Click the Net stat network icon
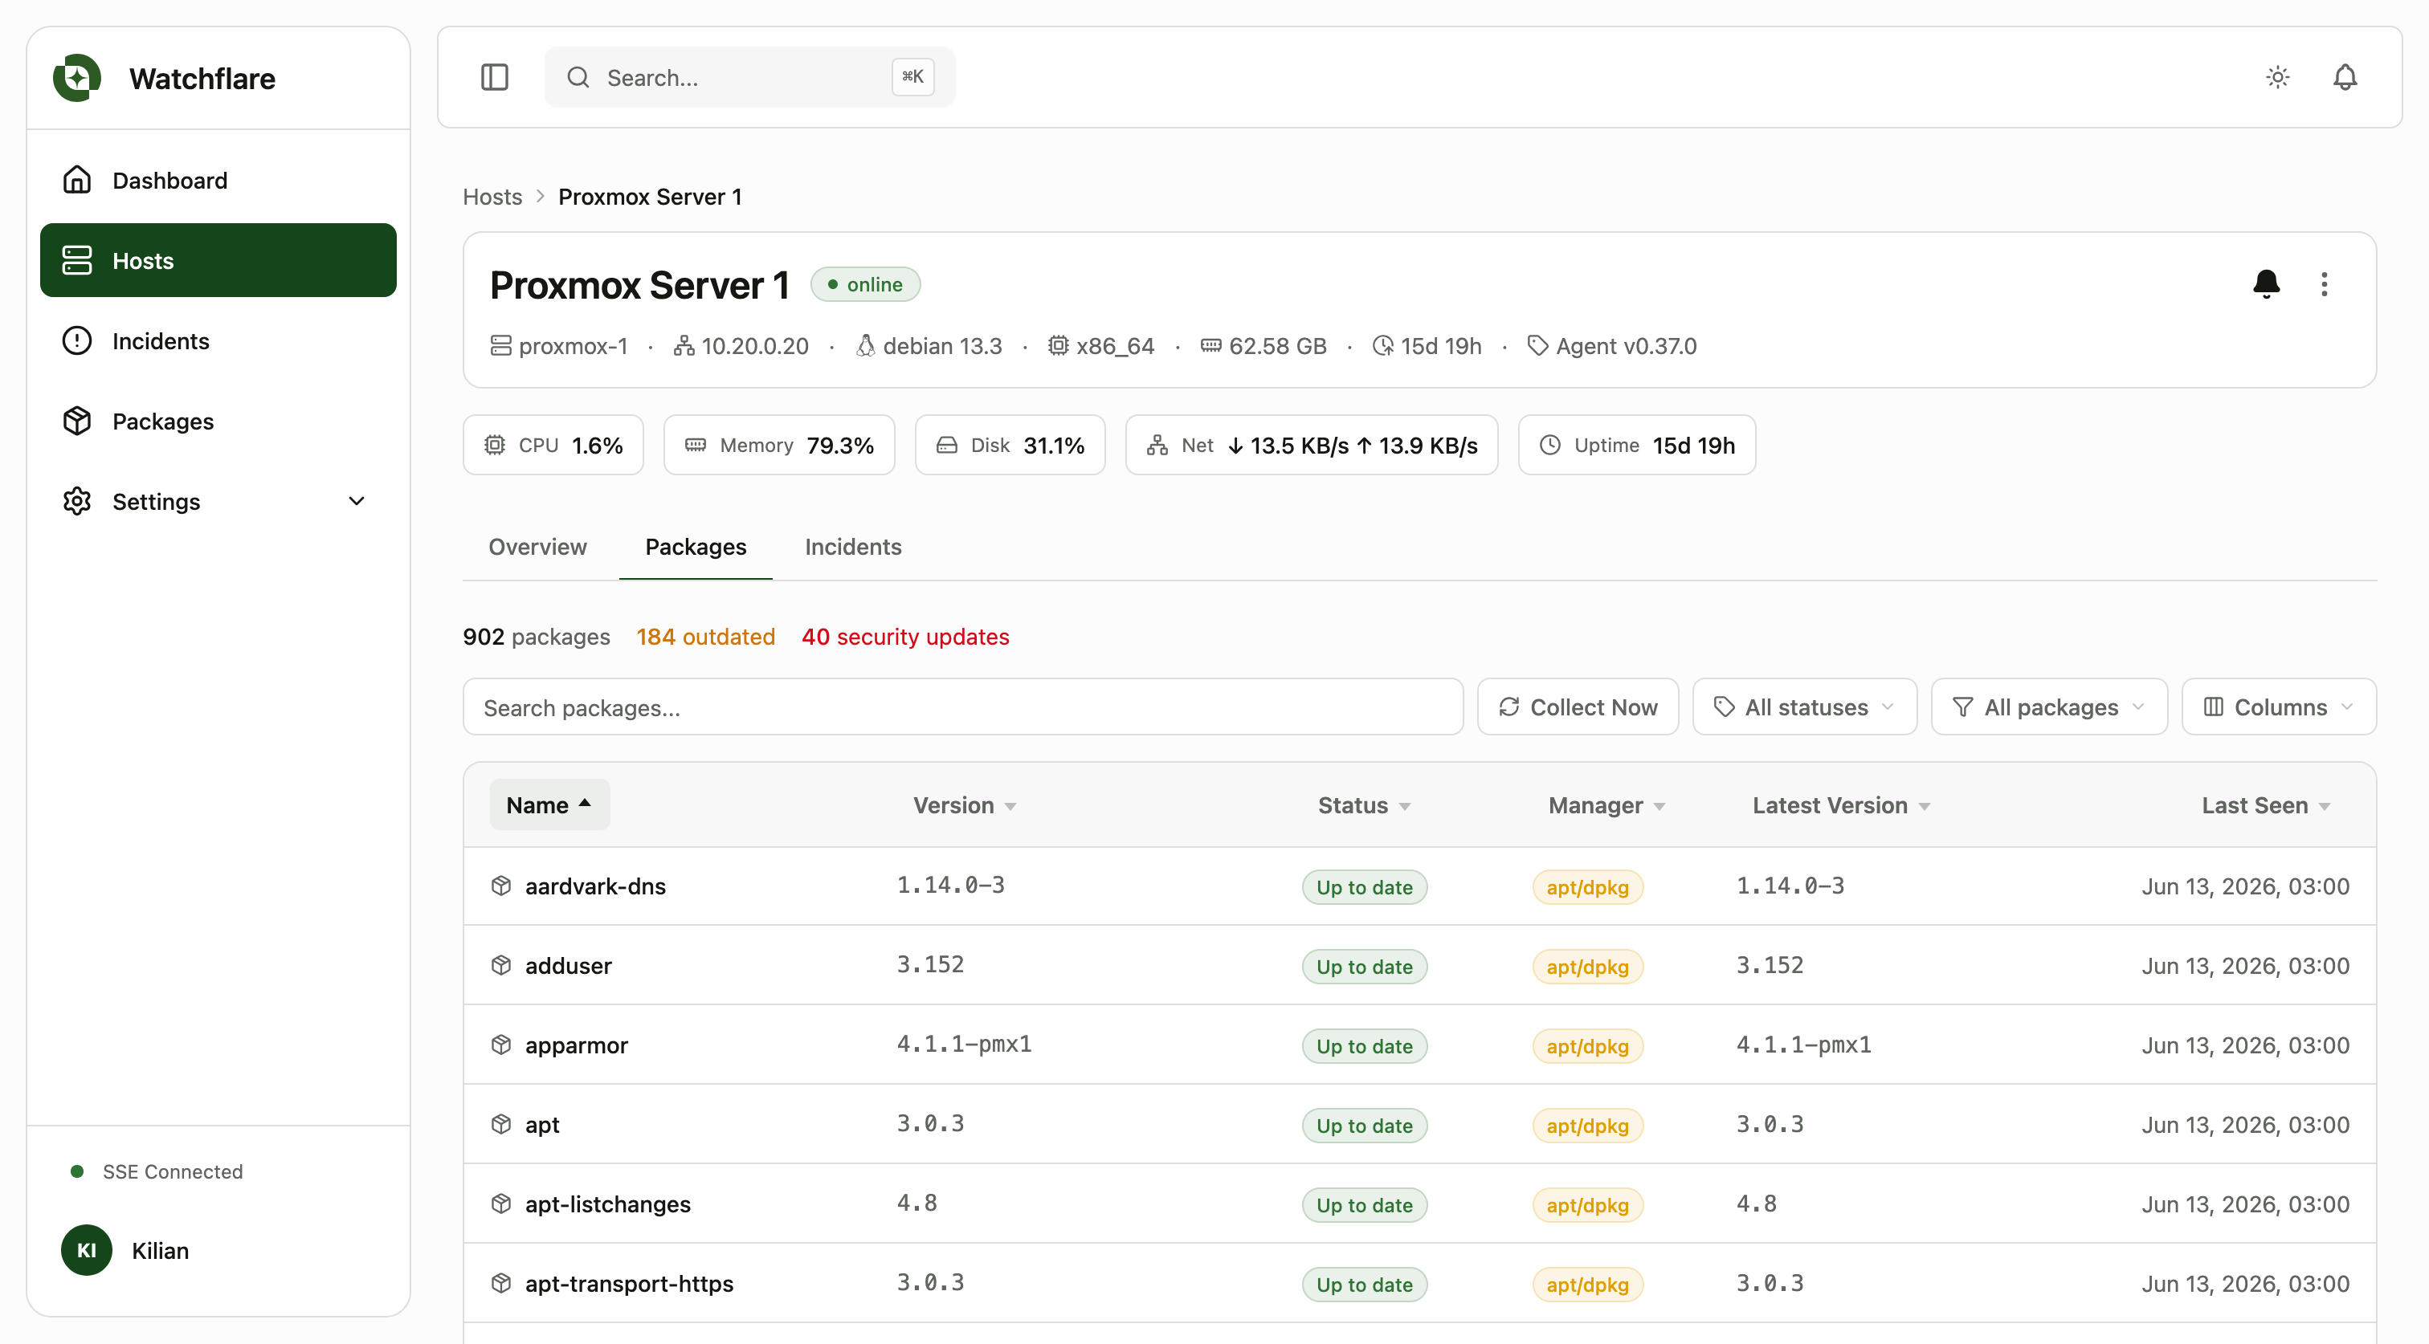 click(1157, 445)
